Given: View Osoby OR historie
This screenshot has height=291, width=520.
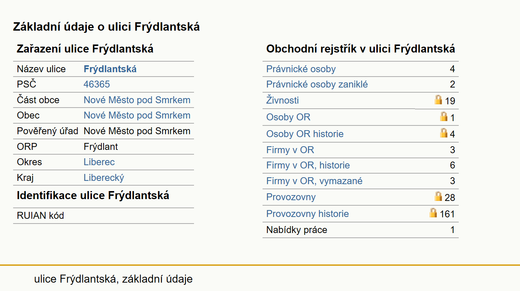Looking at the screenshot, I should tap(305, 134).
